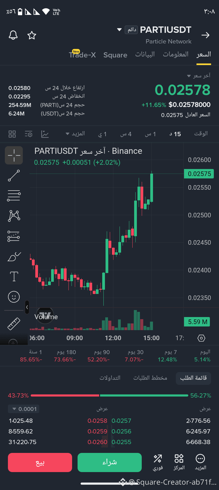Screen dimensions: 219x490
Task: Tap the ask price 0.0259
Action: click(x=97, y=431)
